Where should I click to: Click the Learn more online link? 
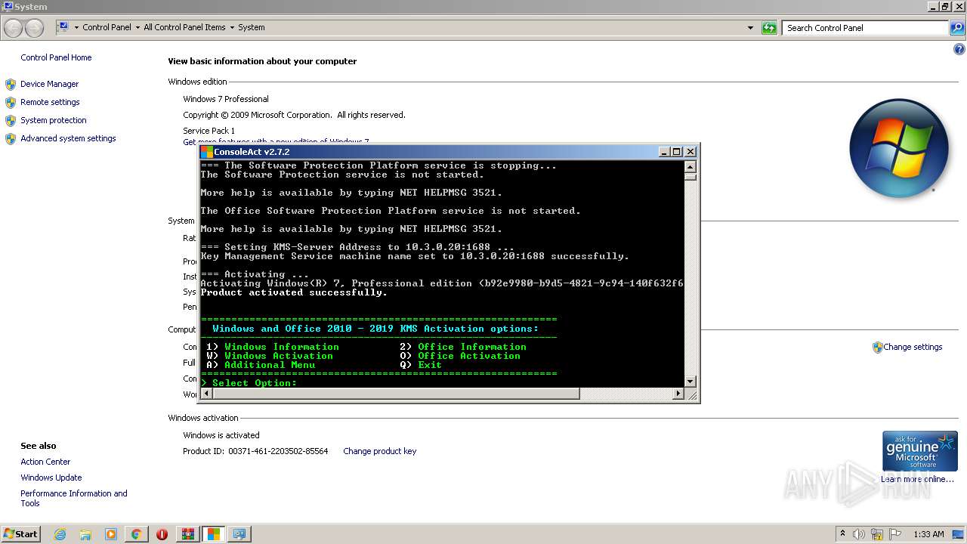click(x=917, y=479)
